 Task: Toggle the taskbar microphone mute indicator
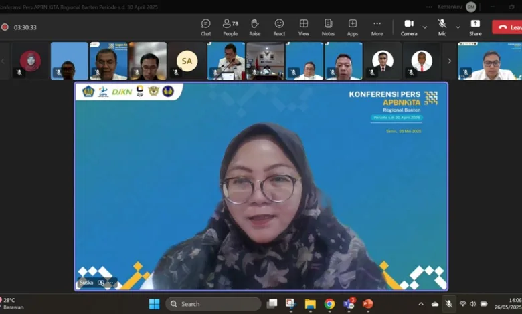[448, 304]
